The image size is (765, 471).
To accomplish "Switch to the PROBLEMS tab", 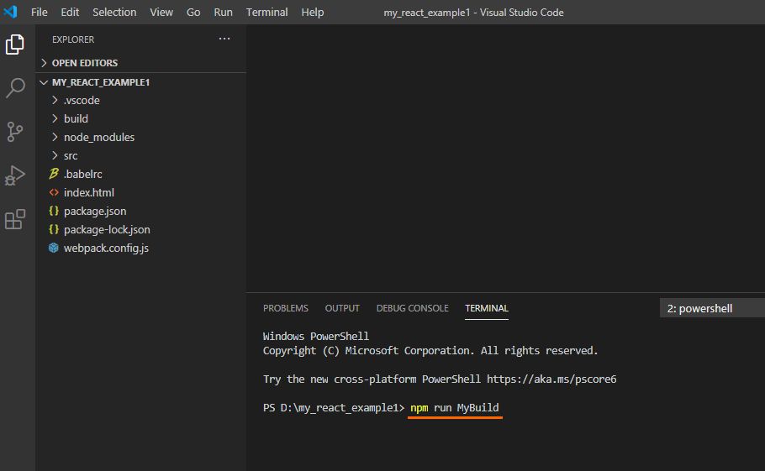I will 285,308.
